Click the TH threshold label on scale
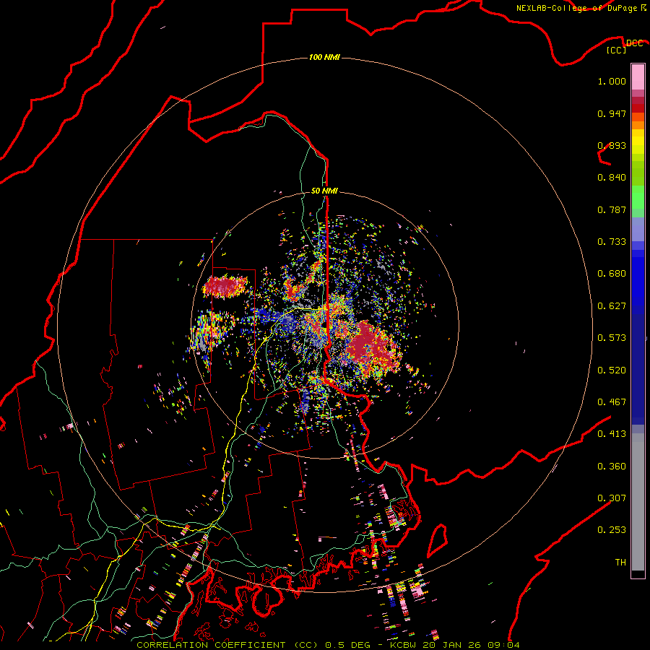This screenshot has height=650, width=650. pyautogui.click(x=620, y=563)
